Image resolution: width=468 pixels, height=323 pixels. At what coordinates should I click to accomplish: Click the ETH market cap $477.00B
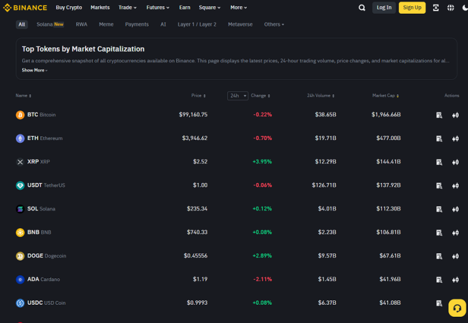[x=389, y=138]
